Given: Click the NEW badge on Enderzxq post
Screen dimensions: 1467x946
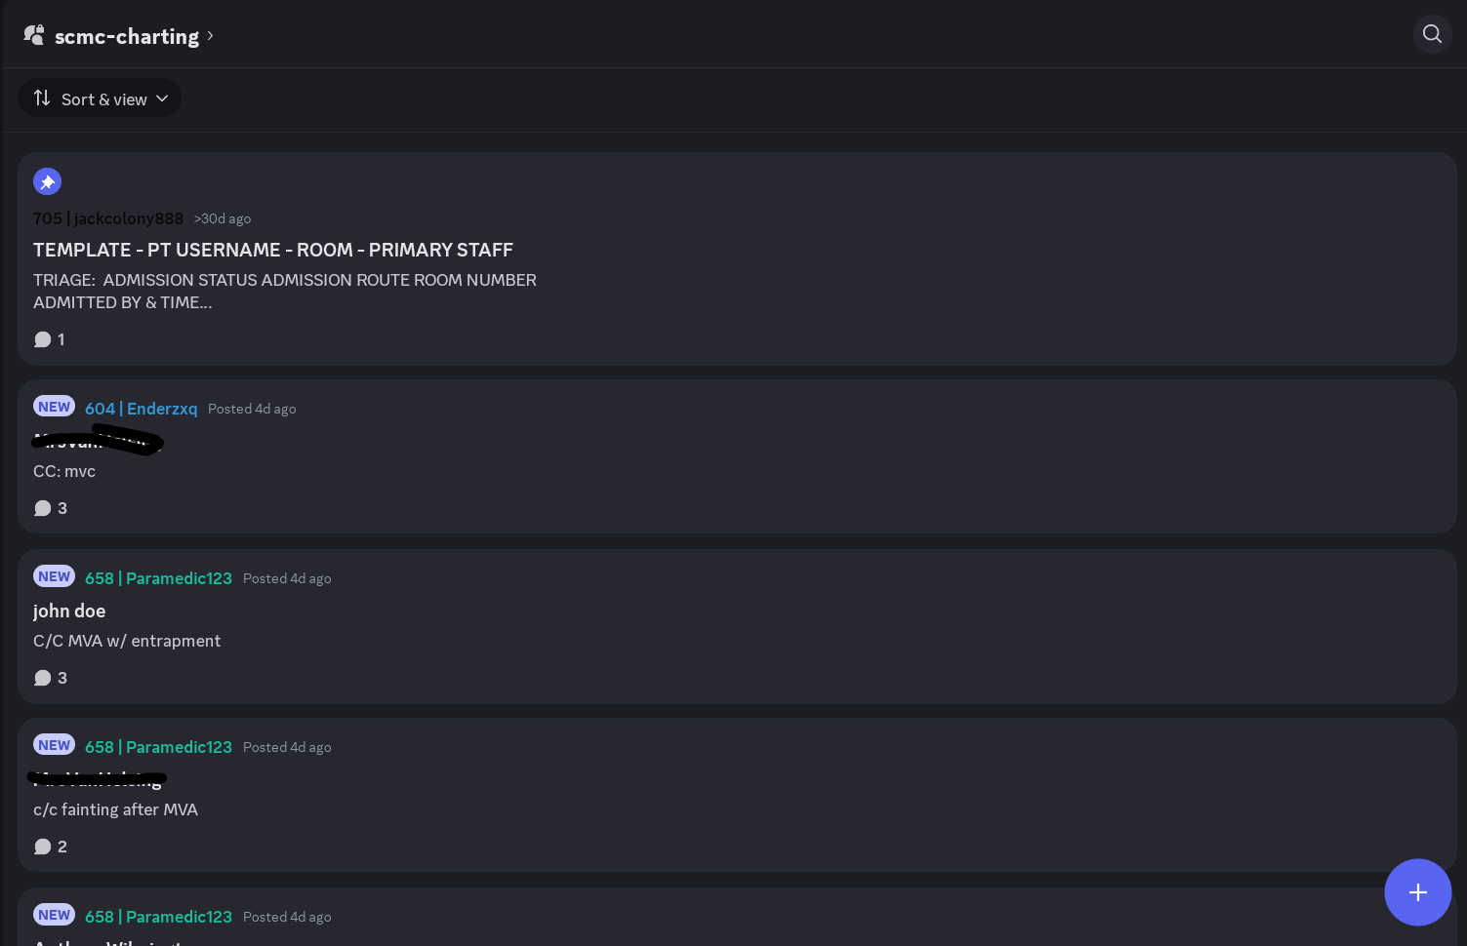Looking at the screenshot, I should click(x=54, y=407).
